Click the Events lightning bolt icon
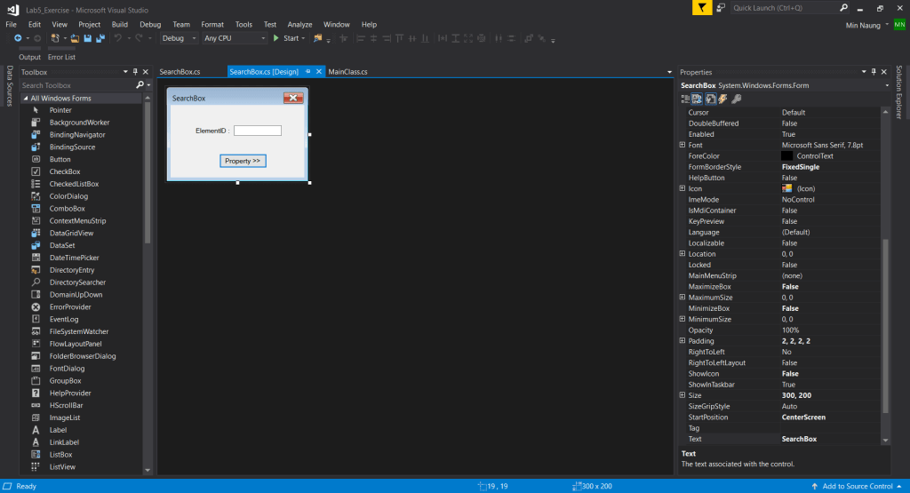Image resolution: width=910 pixels, height=493 pixels. (723, 99)
